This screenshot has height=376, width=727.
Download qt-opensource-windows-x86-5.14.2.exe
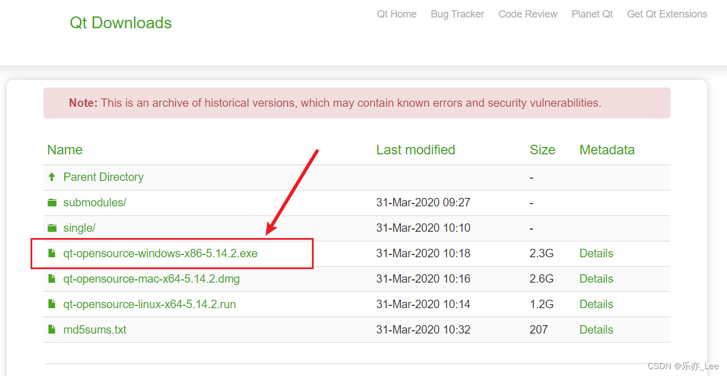pos(160,253)
